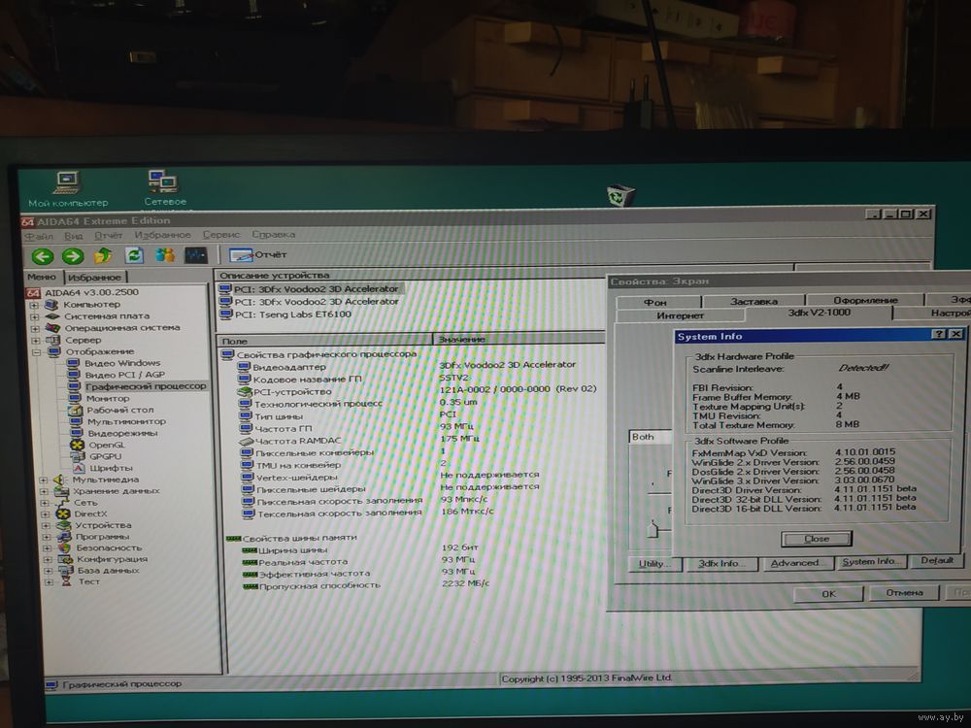971x728 pixels.
Task: Open the Вид menu
Action: [73, 236]
